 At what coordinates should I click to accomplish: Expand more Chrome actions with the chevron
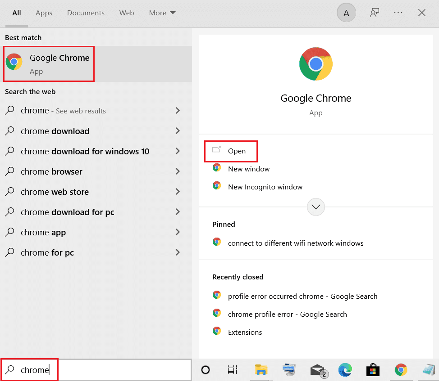click(x=316, y=207)
